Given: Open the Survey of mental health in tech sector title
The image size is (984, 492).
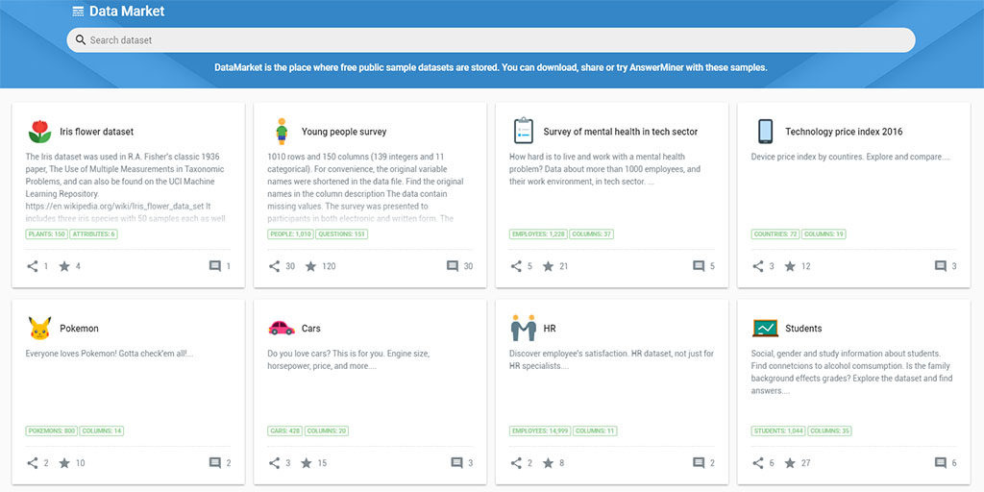Looking at the screenshot, I should point(621,132).
